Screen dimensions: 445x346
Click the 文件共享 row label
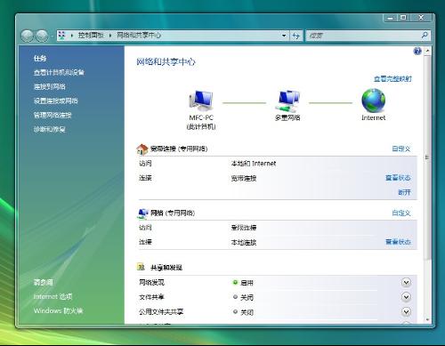tap(151, 297)
